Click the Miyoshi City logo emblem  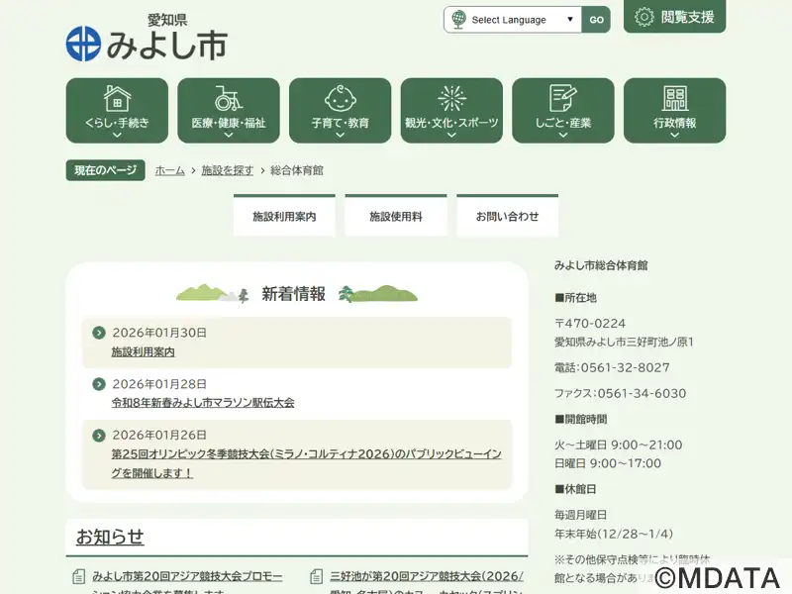pos(83,44)
